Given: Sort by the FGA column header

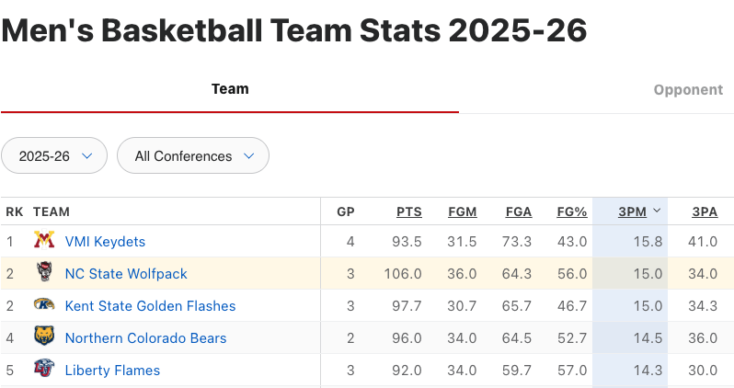Looking at the screenshot, I should click(519, 211).
